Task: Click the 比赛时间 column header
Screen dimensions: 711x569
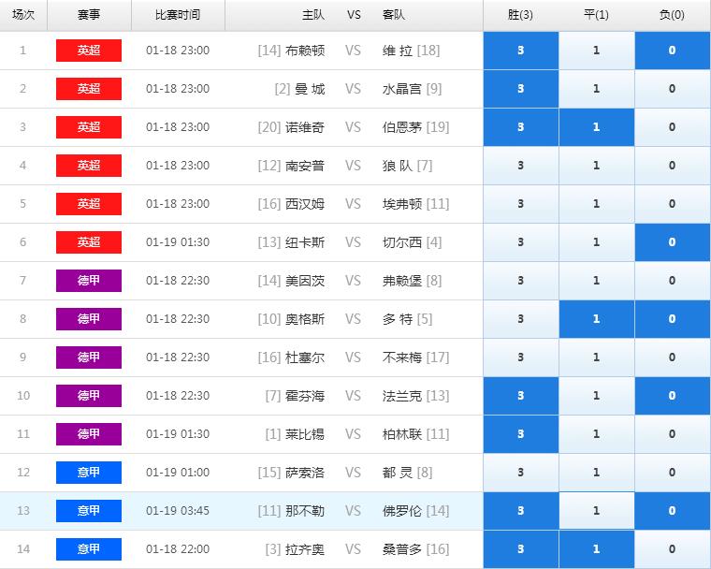Action: (x=178, y=15)
